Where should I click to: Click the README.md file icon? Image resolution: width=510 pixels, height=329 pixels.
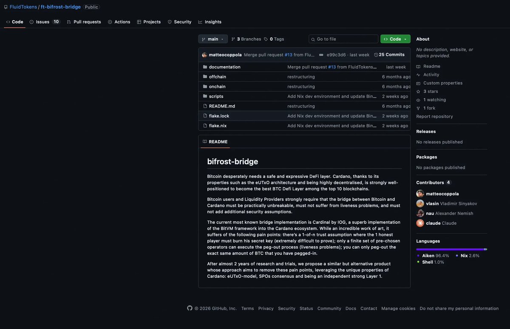[205, 106]
